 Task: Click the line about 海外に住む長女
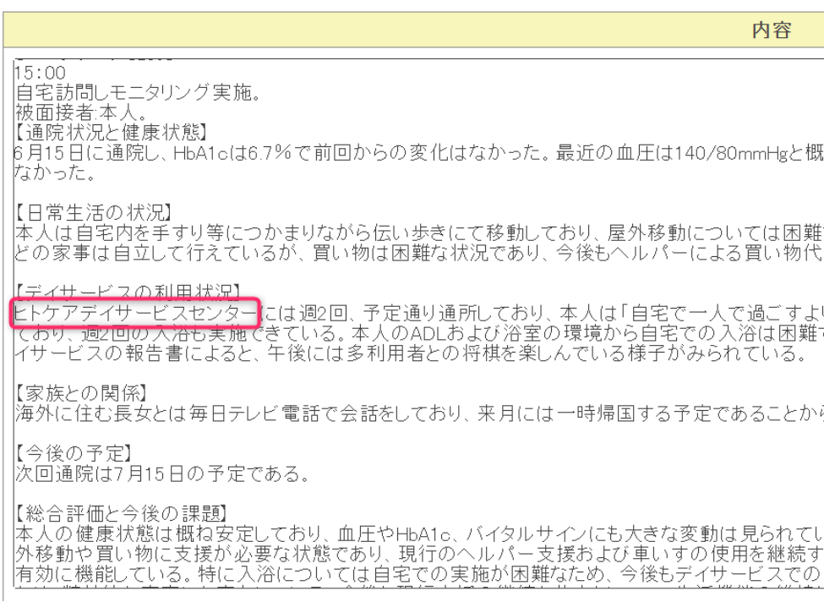(x=338, y=413)
